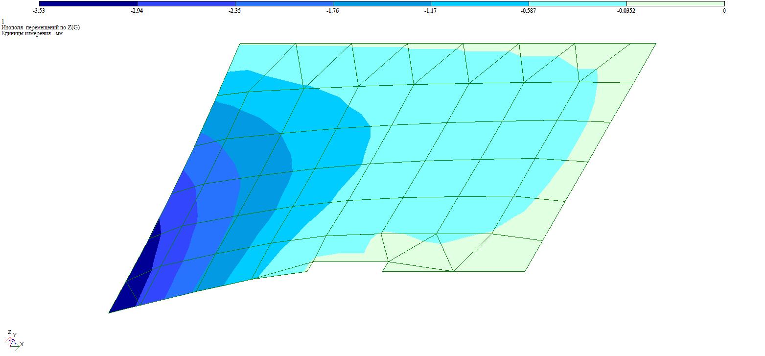Click the legend value -1.76
The image size is (765, 356).
coord(333,11)
